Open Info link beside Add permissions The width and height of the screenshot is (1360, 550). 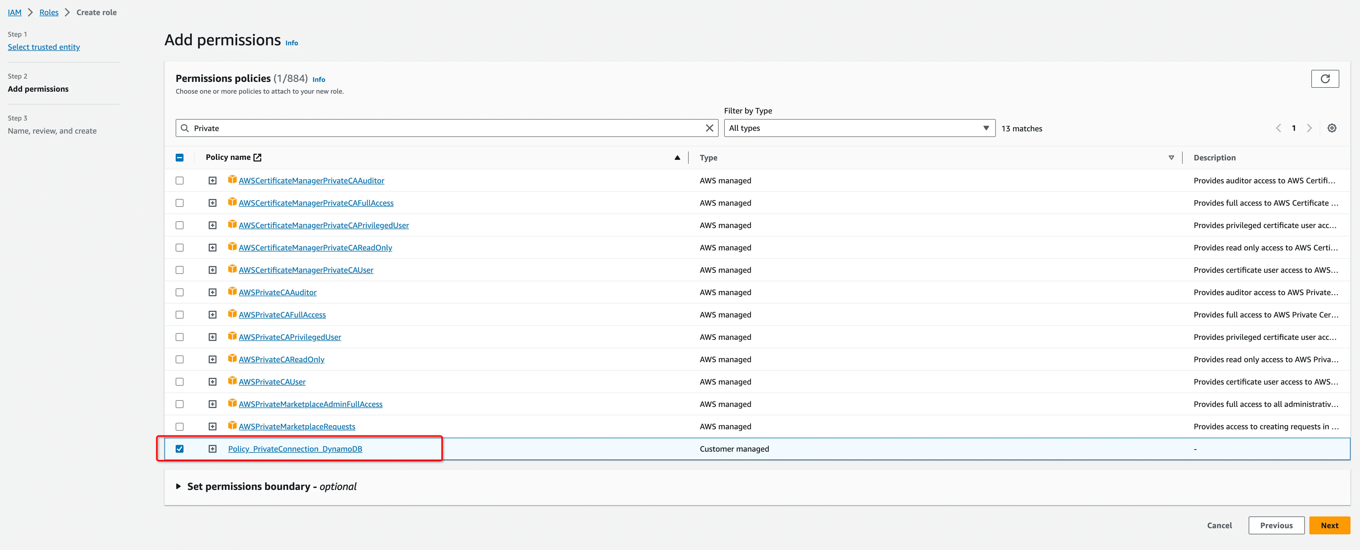(x=291, y=43)
